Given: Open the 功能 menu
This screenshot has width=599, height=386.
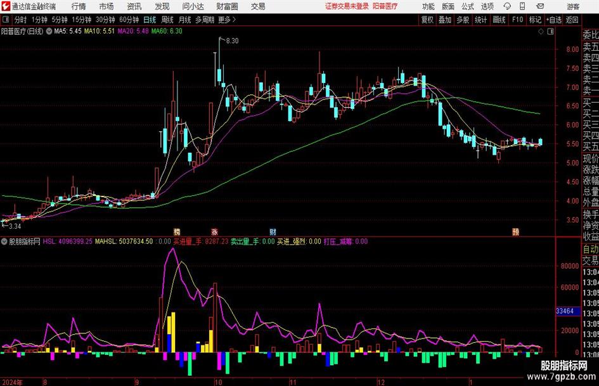Looking at the screenshot, I should click(428, 6).
